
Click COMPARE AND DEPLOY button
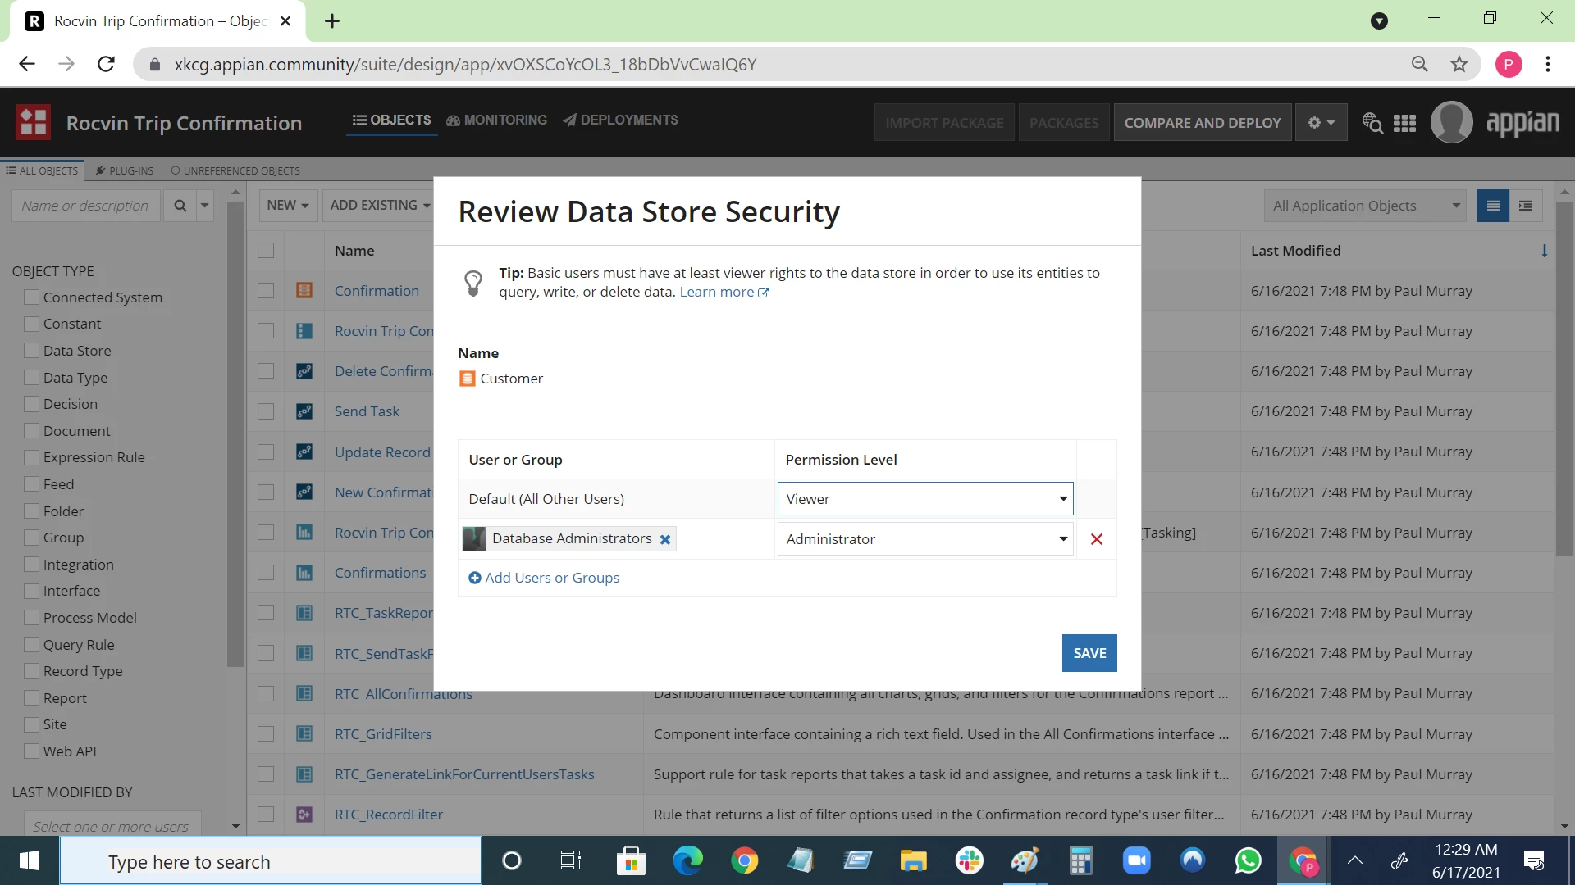point(1203,123)
